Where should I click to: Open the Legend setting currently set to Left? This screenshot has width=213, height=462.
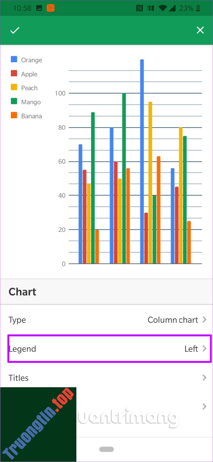[106, 348]
